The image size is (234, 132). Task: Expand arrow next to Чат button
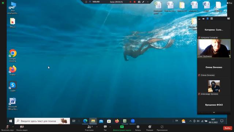click(x=110, y=127)
